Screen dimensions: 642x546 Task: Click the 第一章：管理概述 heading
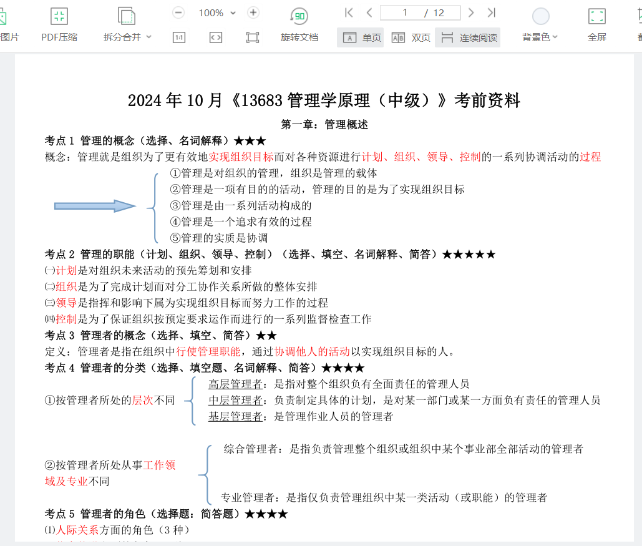[324, 125]
